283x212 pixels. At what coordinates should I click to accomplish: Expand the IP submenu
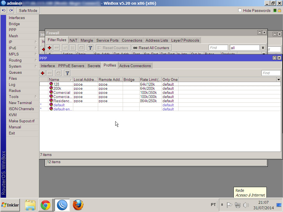pos(36,42)
